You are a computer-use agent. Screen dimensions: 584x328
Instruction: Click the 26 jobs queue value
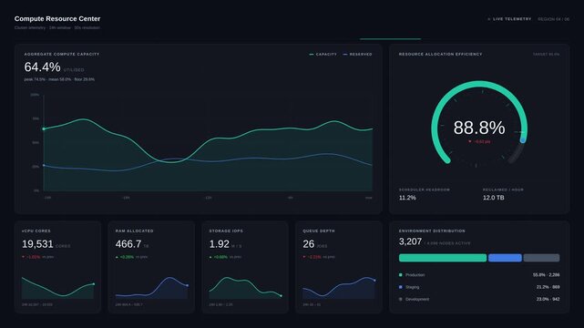point(308,244)
